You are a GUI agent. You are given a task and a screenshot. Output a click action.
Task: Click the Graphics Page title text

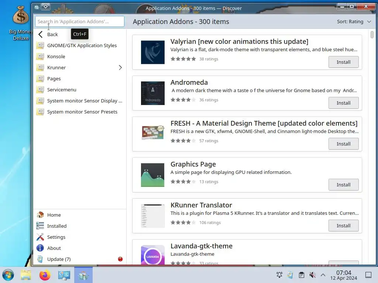pos(193,164)
